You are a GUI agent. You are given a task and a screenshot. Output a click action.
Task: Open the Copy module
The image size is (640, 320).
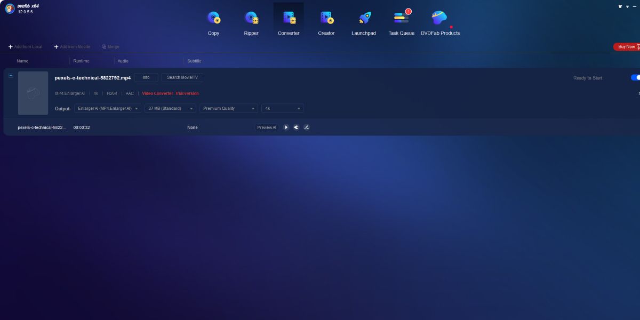[213, 21]
